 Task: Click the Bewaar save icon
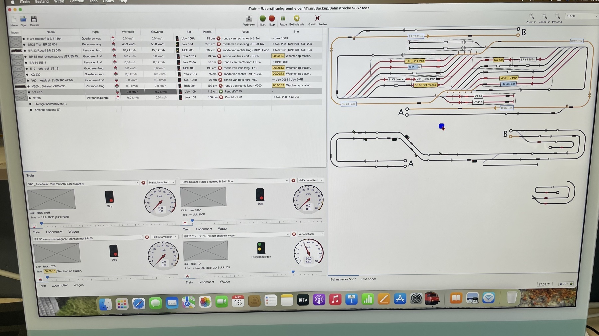pyautogui.click(x=34, y=19)
